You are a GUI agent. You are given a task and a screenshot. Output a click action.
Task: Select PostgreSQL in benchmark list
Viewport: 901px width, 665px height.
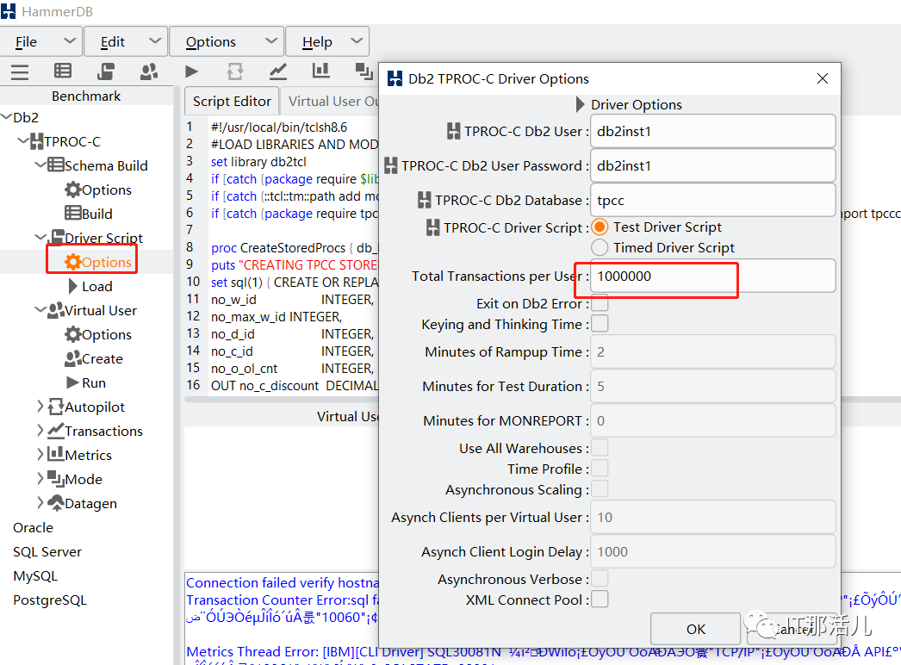coord(50,600)
